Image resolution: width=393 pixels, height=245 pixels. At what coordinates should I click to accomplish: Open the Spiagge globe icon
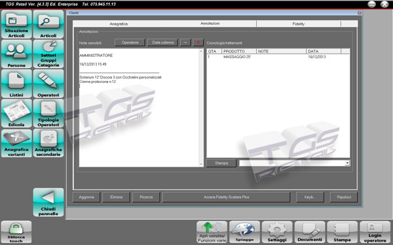click(x=244, y=232)
